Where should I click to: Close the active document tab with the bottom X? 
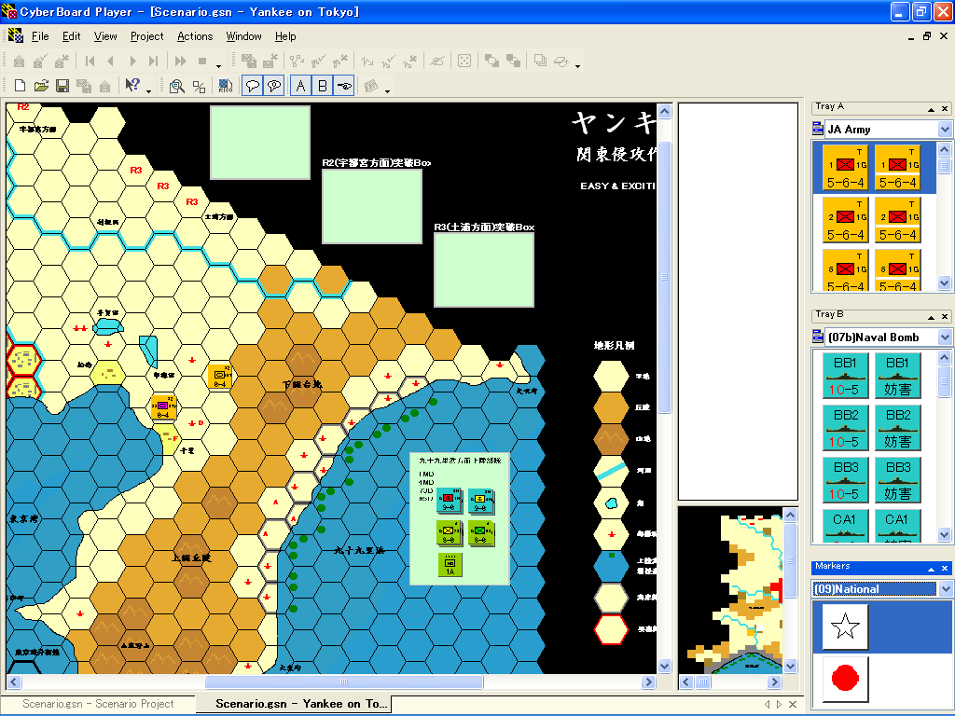tap(793, 704)
